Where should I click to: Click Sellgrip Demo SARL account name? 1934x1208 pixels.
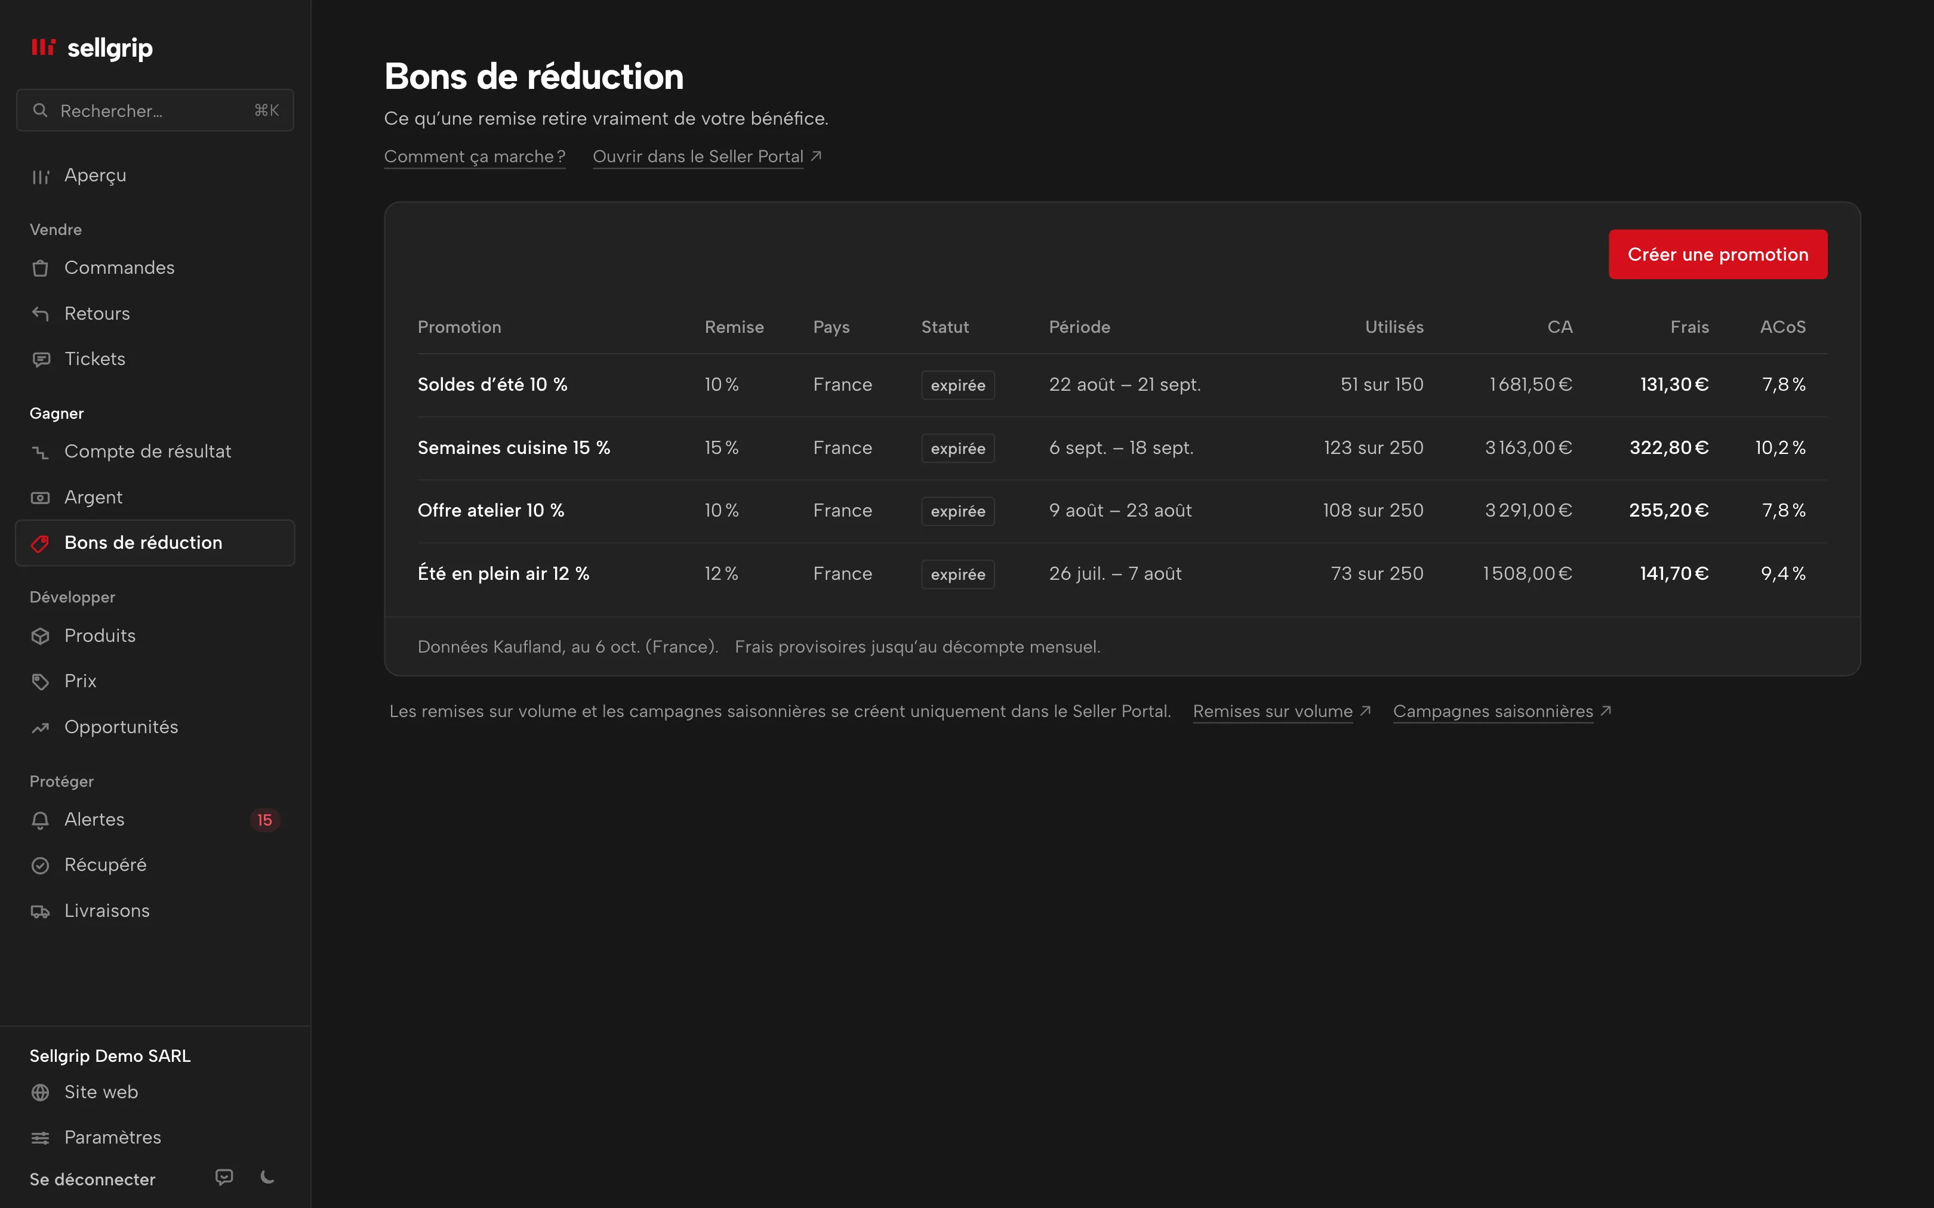tap(110, 1056)
